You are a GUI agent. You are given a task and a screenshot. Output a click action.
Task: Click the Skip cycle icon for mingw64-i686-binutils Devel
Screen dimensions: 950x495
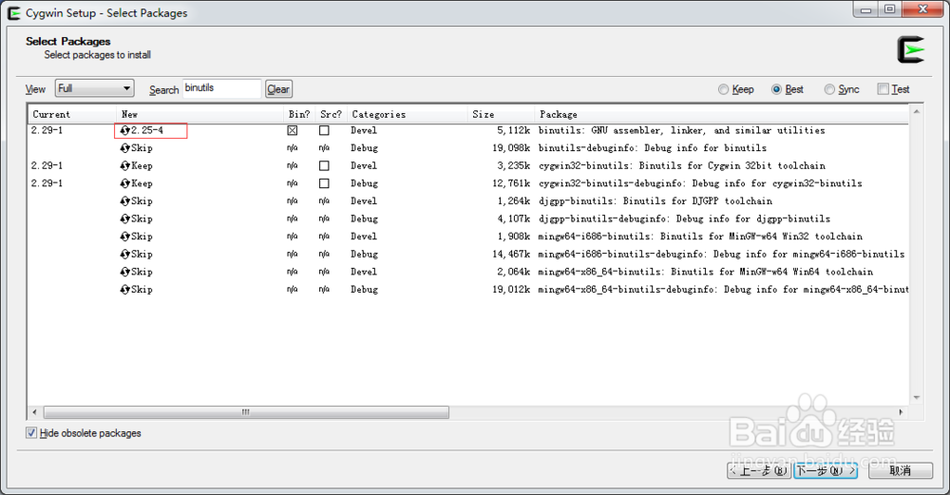[124, 237]
